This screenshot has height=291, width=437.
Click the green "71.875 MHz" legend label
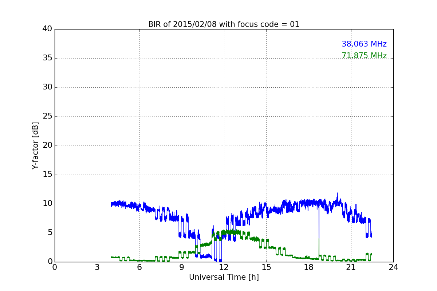click(364, 56)
